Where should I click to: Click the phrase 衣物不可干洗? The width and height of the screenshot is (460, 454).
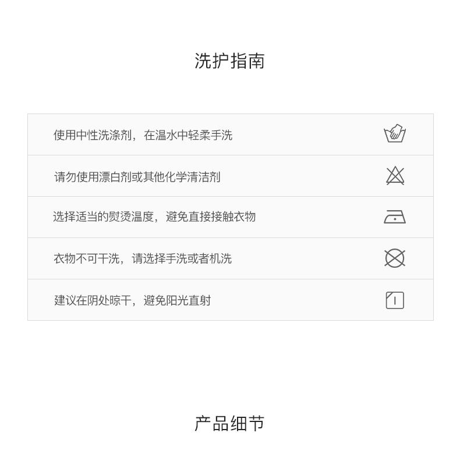click(x=87, y=258)
